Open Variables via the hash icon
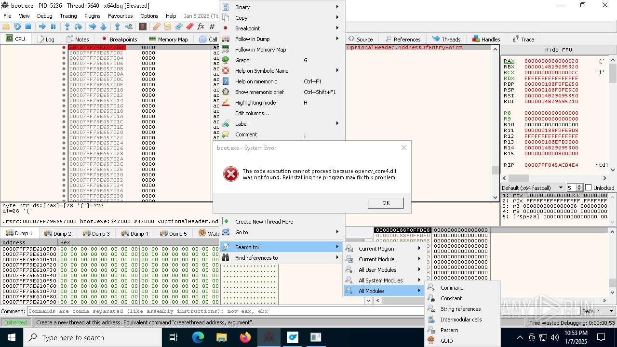This screenshot has width=617, height=347. 212,27
